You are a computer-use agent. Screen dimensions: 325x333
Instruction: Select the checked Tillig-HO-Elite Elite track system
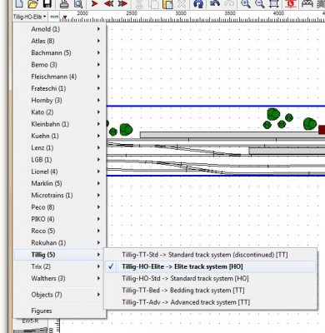[x=210, y=266]
